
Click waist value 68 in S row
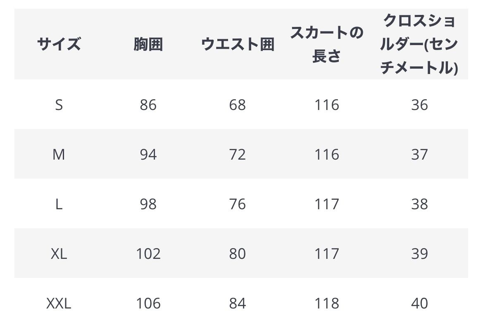238,105
